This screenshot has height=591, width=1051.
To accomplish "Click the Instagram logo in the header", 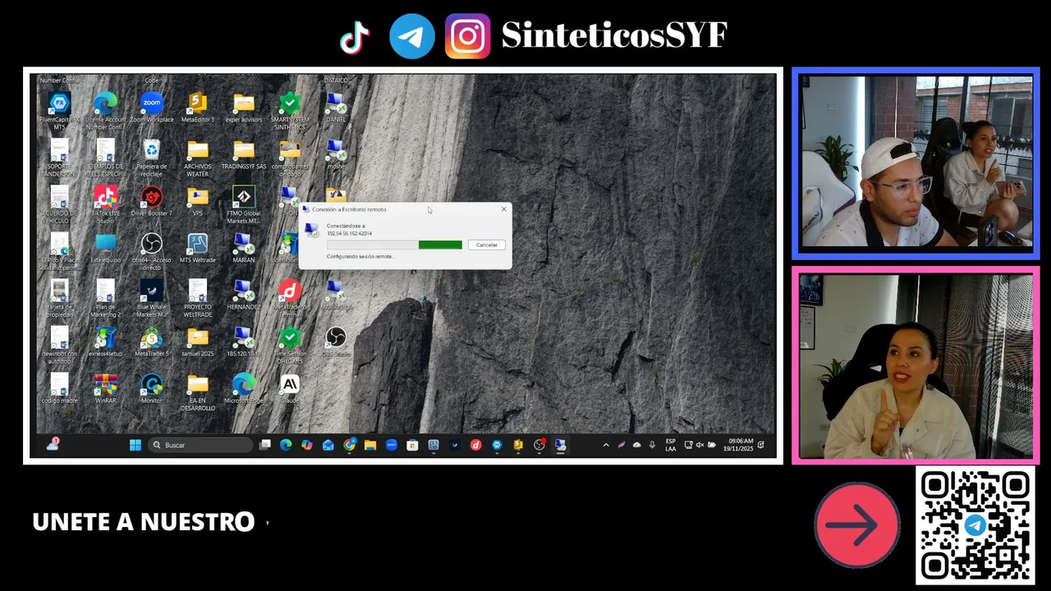I will coord(467,36).
